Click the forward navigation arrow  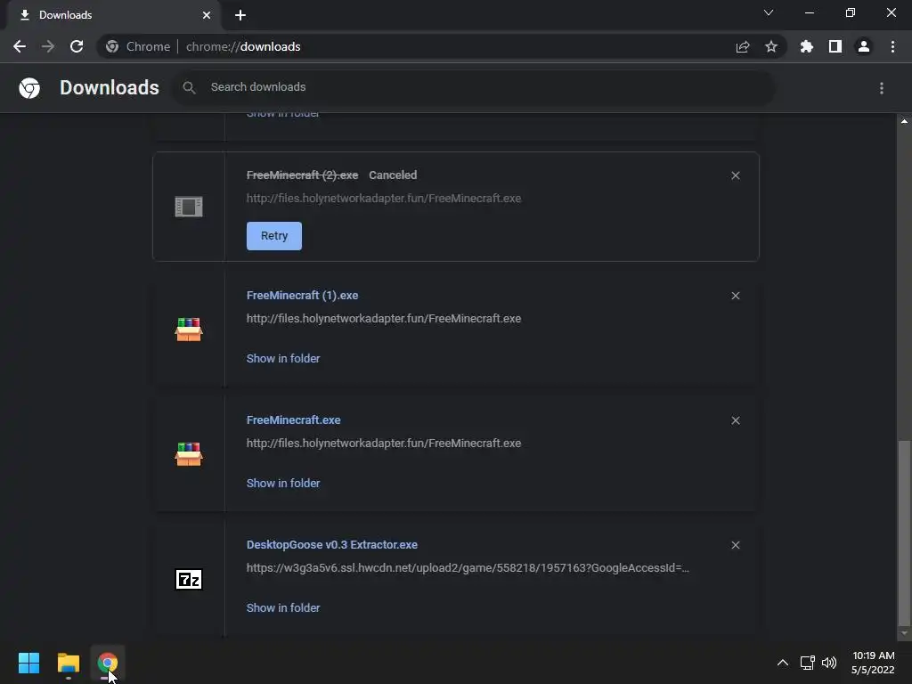click(48, 46)
